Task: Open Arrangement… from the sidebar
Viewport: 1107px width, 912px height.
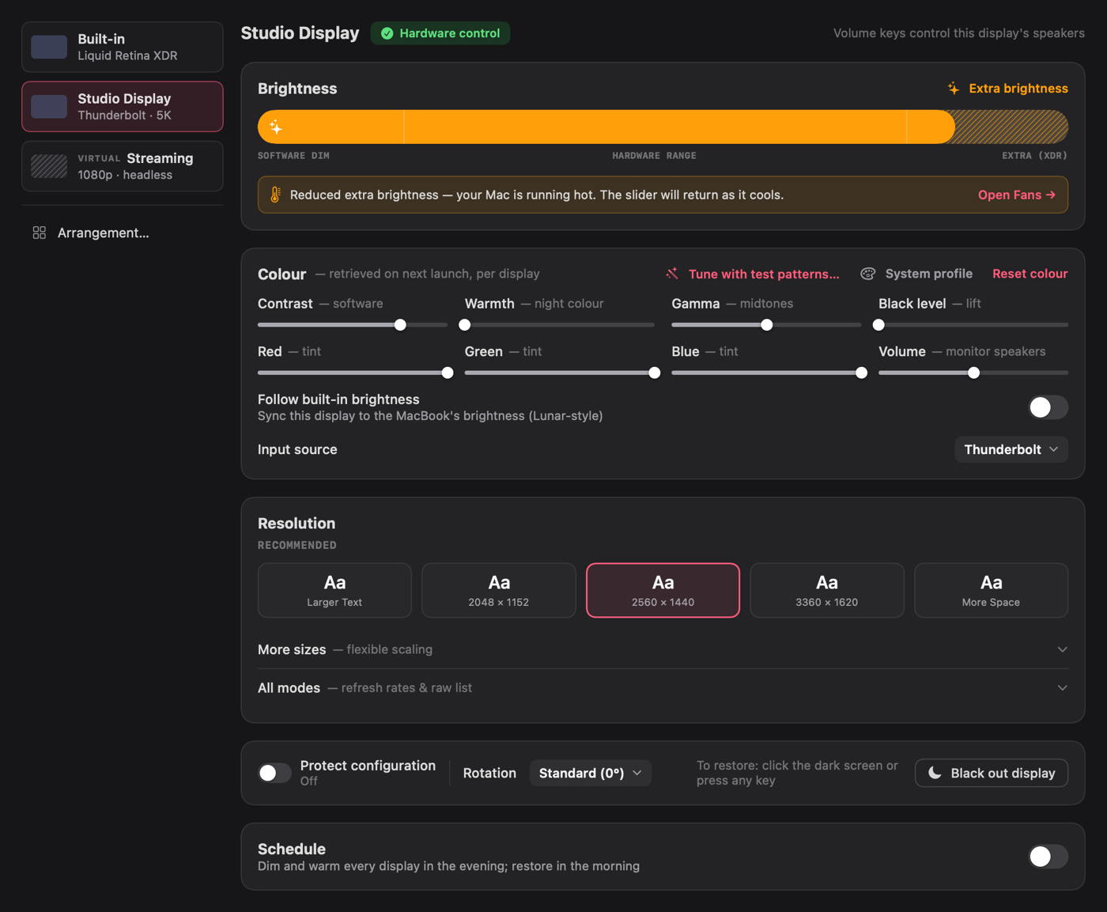Action: click(x=123, y=233)
